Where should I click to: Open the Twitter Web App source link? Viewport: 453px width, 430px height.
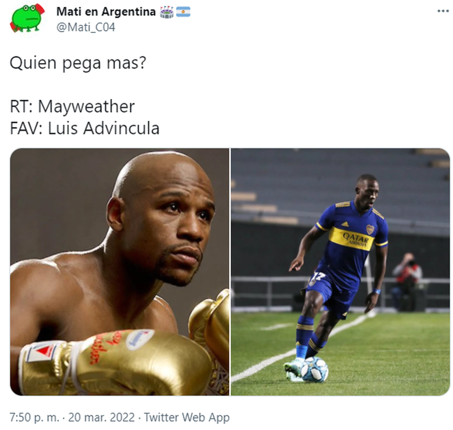point(186,417)
